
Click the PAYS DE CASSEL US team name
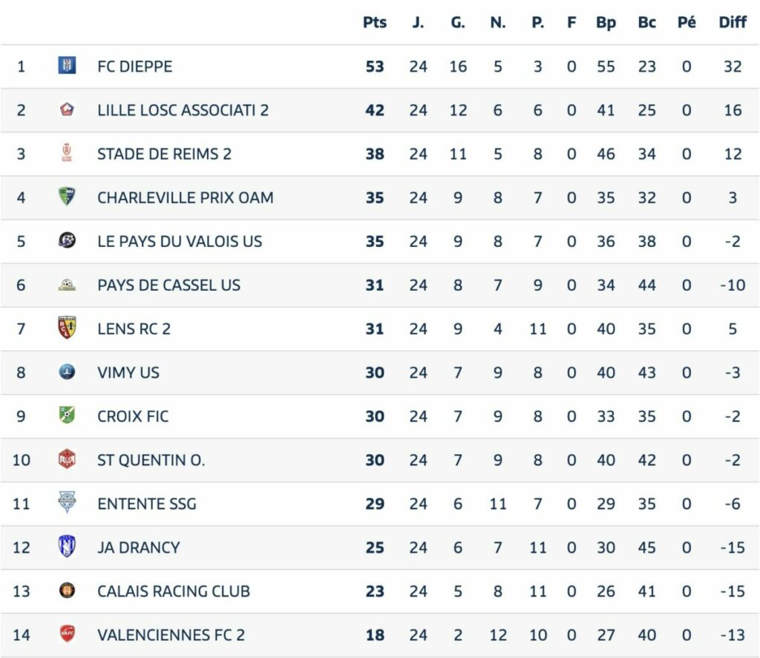[168, 285]
